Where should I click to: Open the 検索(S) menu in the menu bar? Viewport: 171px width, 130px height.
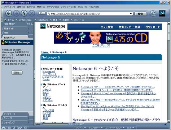pos(41,7)
